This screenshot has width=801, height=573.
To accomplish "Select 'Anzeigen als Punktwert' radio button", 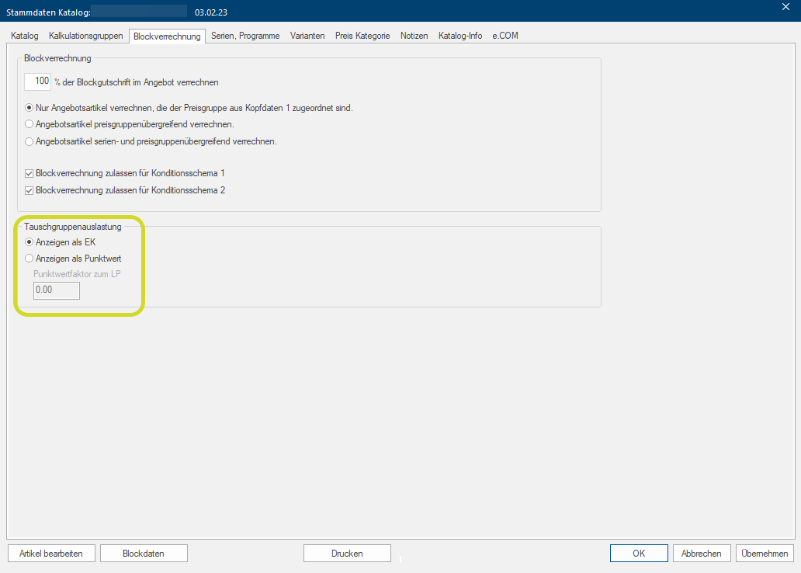I will click(x=29, y=259).
